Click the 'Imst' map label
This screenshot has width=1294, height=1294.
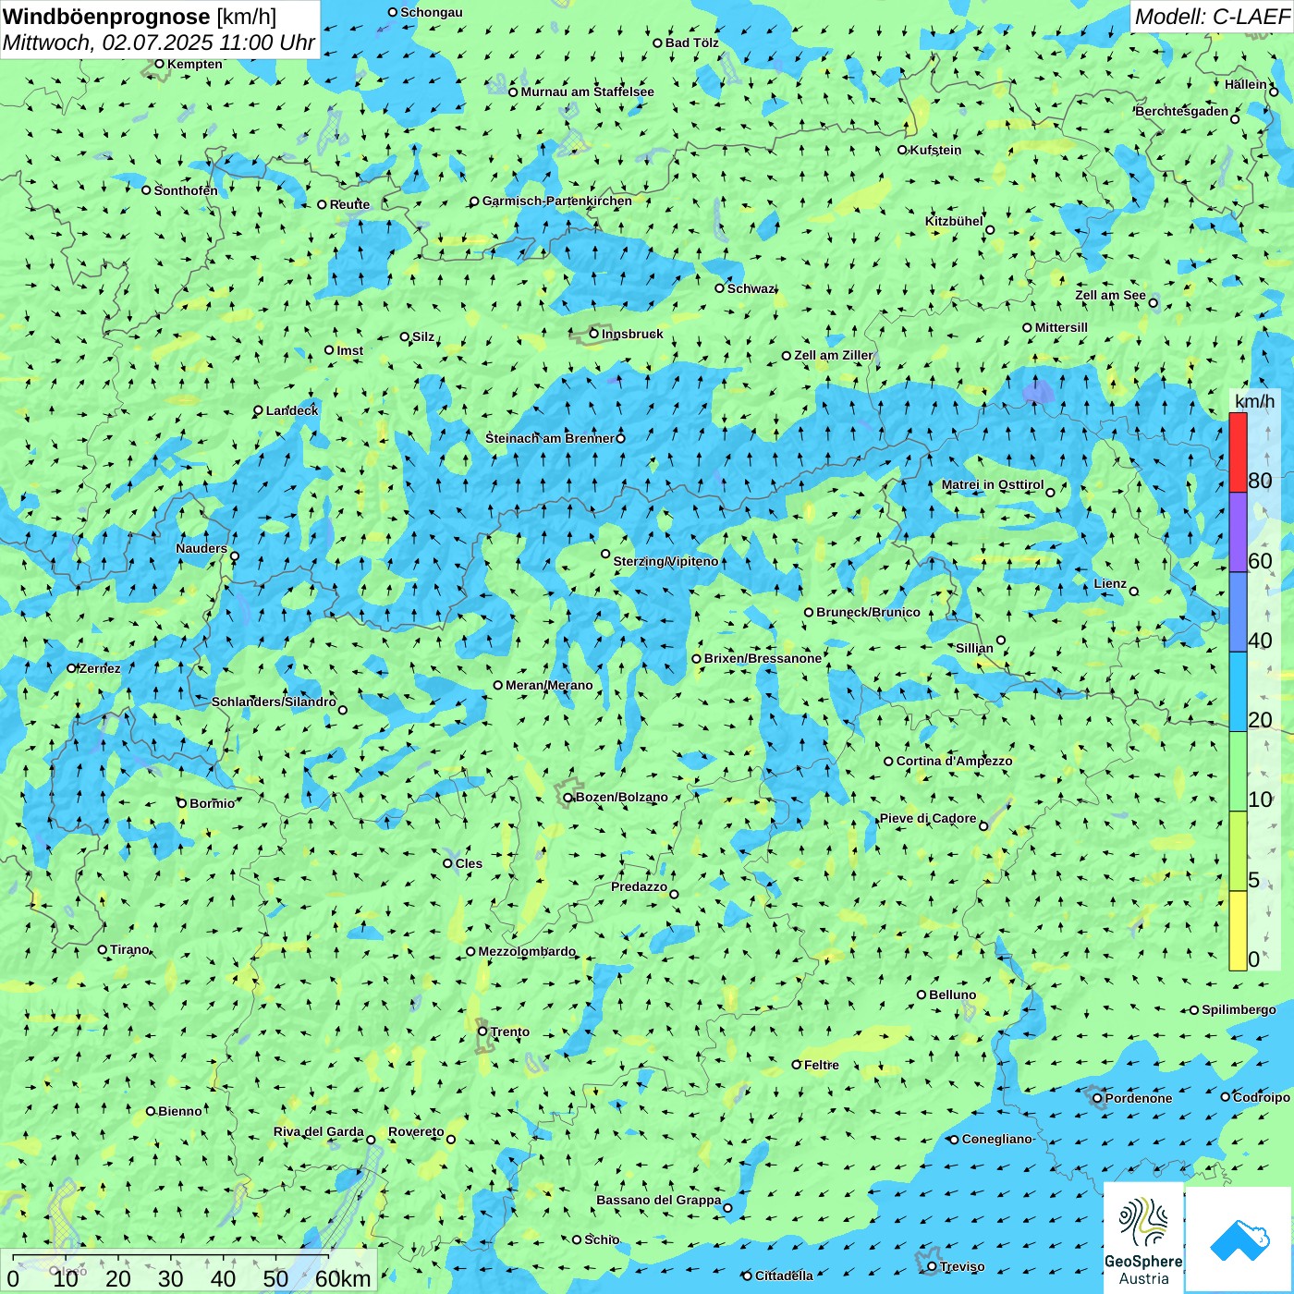pyautogui.click(x=350, y=350)
